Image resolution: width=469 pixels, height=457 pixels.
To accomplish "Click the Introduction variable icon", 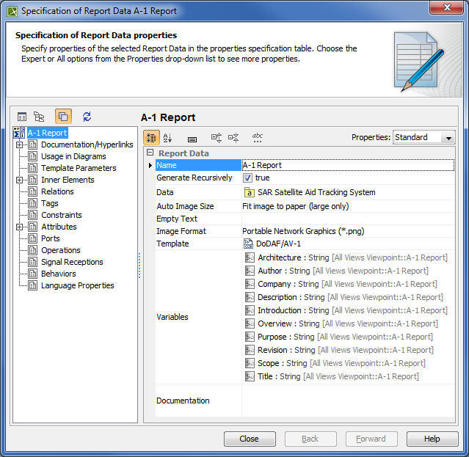I will tap(250, 310).
